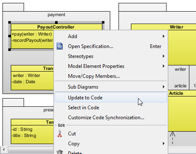Click the -id : String attribute
The height and width of the screenshot is (154, 196).
(x=22, y=129)
